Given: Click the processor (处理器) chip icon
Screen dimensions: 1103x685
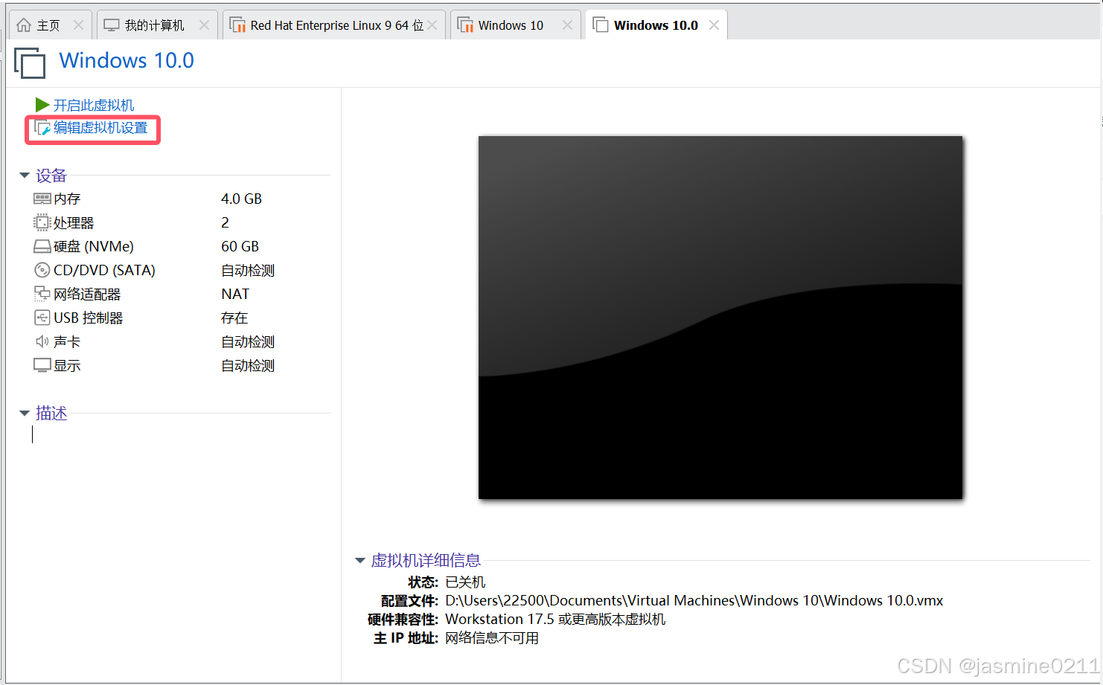Looking at the screenshot, I should [x=42, y=222].
